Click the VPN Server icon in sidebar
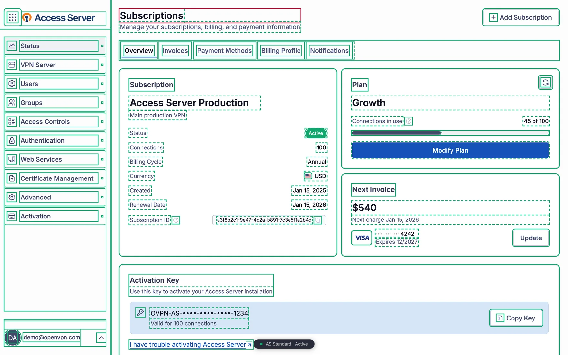Image resolution: width=568 pixels, height=355 pixels. pos(12,65)
